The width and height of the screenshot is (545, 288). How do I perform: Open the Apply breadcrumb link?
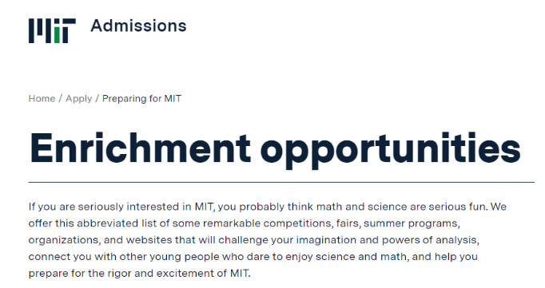78,99
